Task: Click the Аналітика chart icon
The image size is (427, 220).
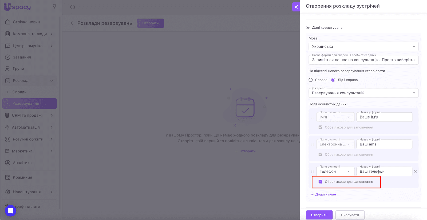Action: 8,163
